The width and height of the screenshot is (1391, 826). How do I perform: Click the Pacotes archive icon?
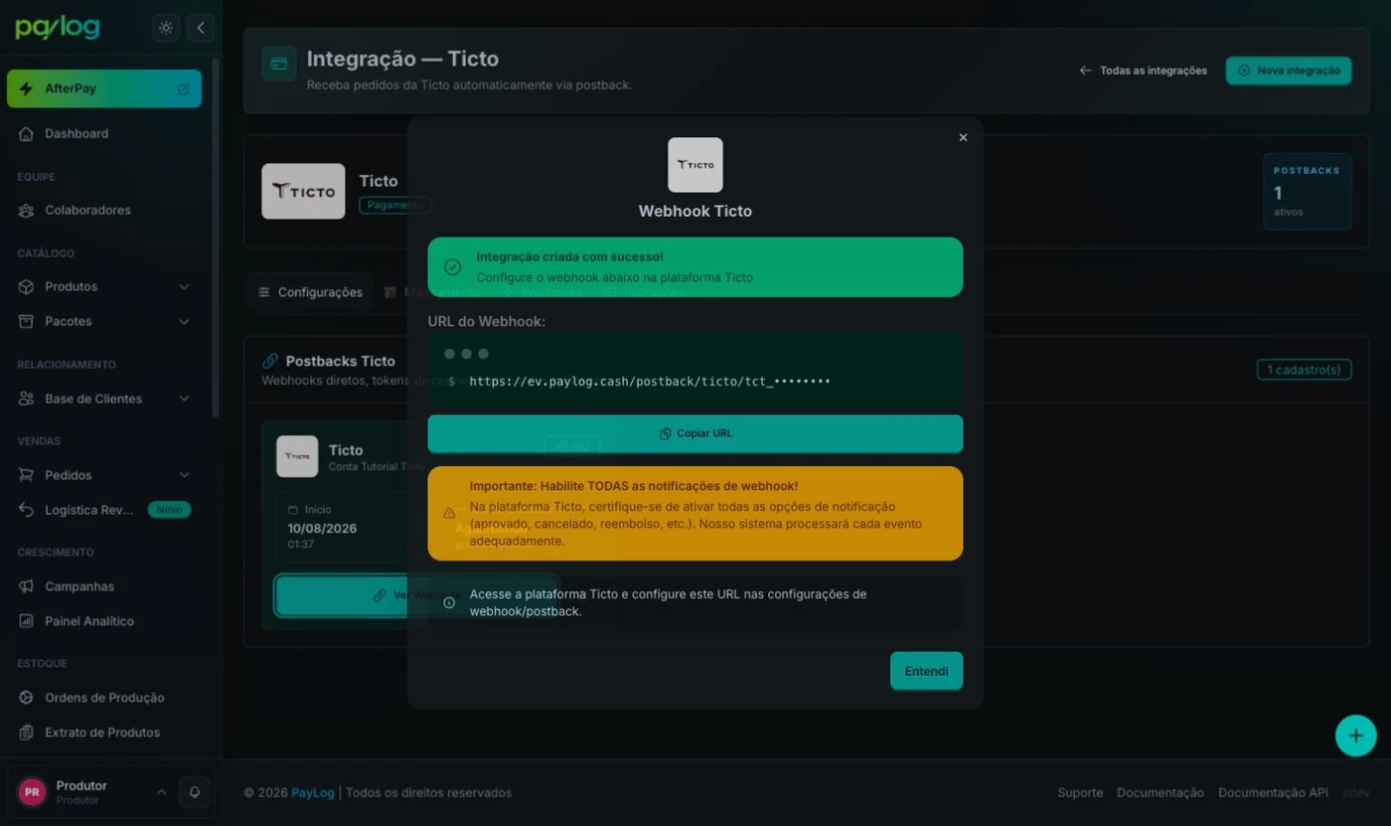pyautogui.click(x=27, y=321)
